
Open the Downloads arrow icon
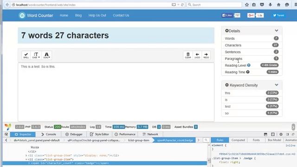270,5
